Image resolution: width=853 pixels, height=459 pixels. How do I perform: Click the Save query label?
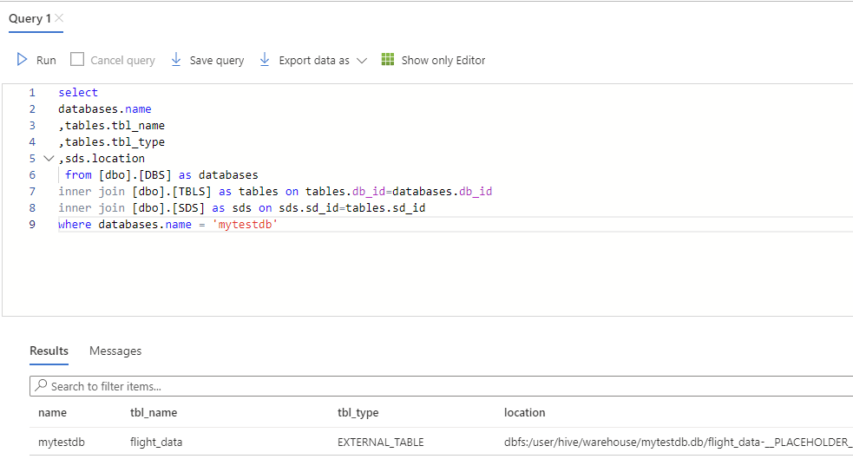coord(217,61)
